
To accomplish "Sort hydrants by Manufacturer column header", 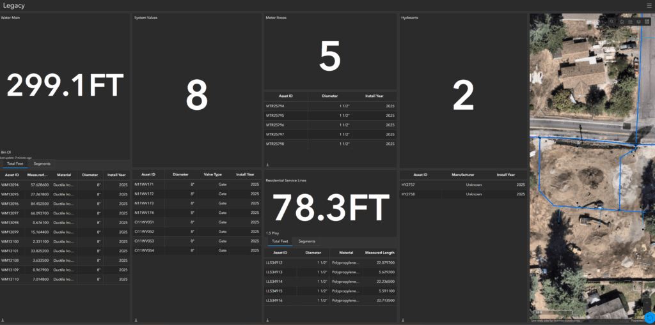I will pos(462,175).
